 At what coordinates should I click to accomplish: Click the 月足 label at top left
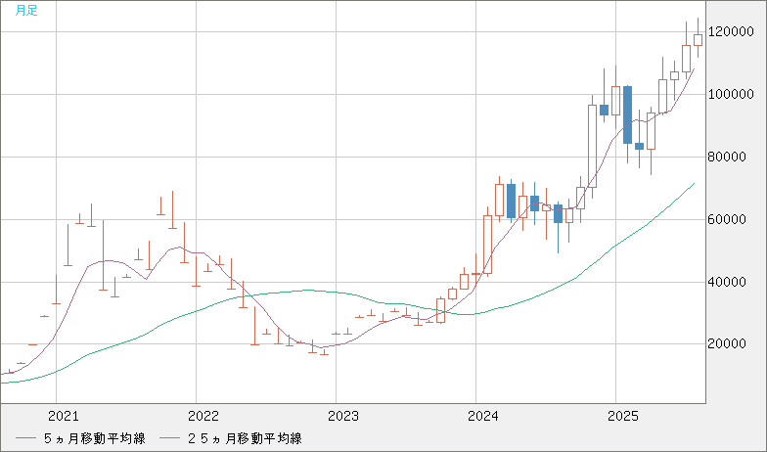click(26, 10)
